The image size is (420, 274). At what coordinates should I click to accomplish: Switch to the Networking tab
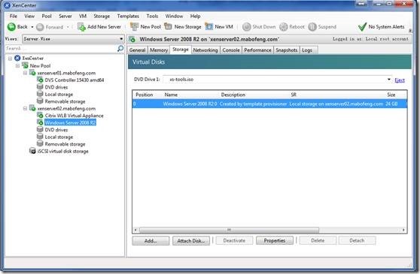[x=205, y=50]
